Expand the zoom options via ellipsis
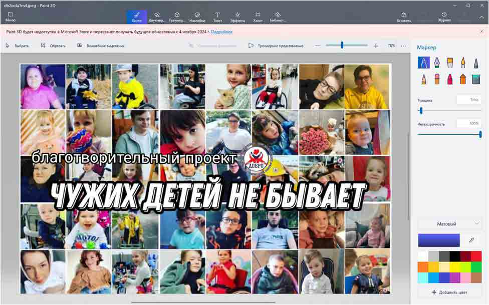Viewport: 489px width, 305px height. [403, 45]
